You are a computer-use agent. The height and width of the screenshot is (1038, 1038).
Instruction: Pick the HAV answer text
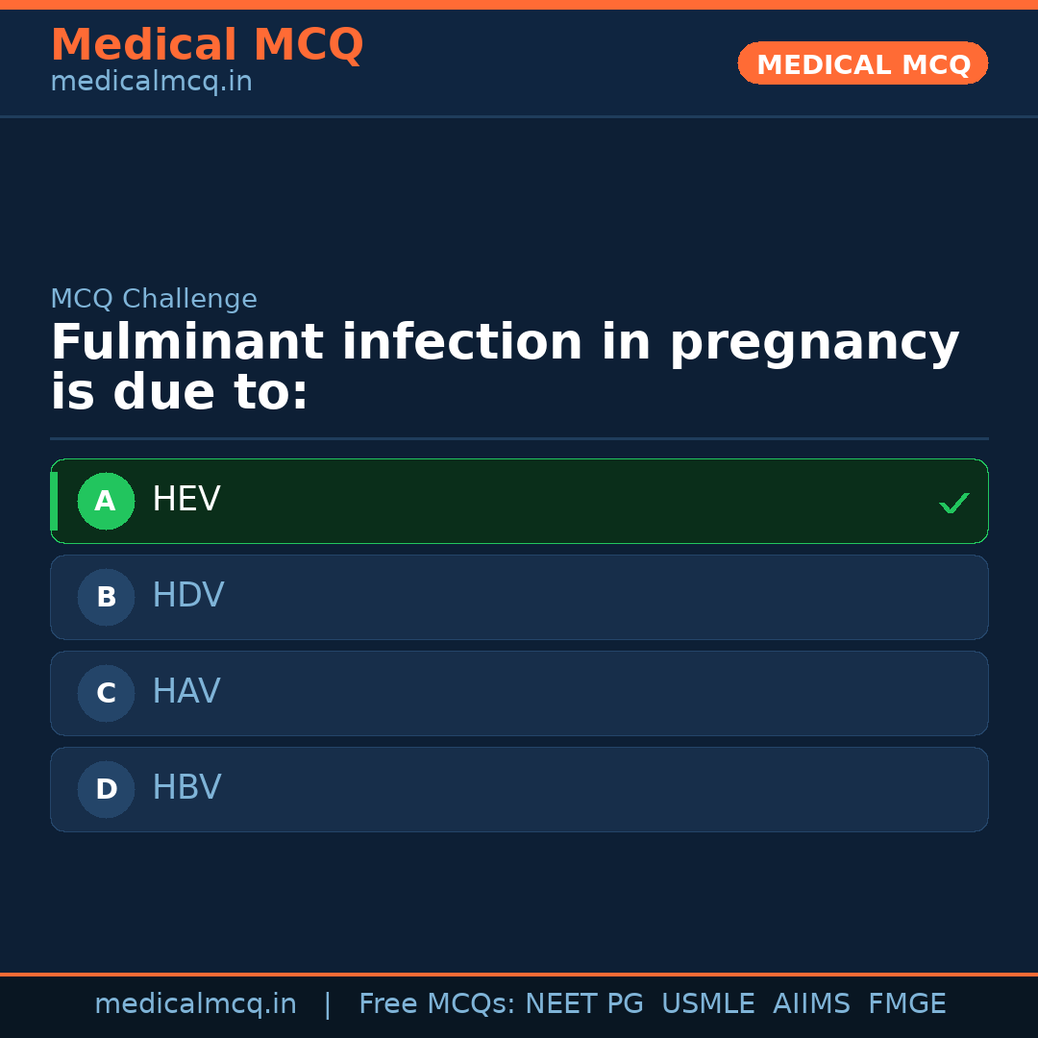point(186,692)
